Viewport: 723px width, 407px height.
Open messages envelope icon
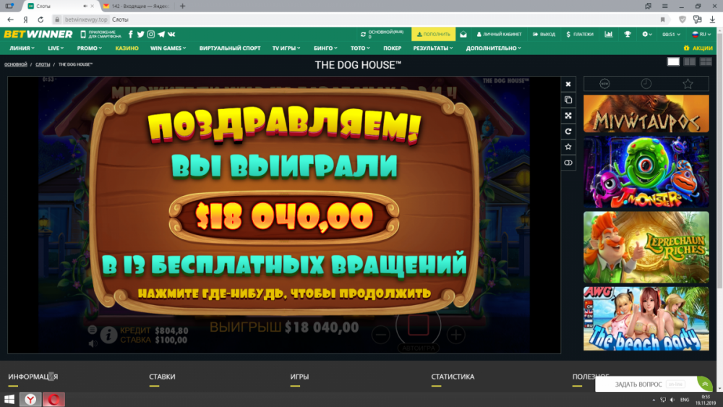(x=463, y=34)
